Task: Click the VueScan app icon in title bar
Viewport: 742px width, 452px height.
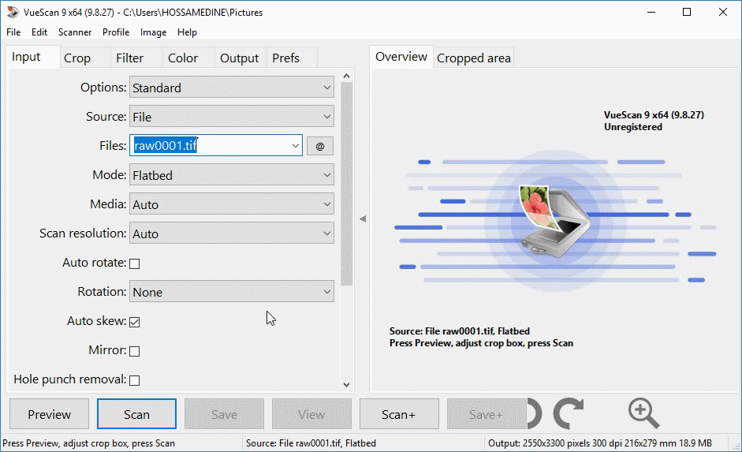Action: tap(13, 13)
